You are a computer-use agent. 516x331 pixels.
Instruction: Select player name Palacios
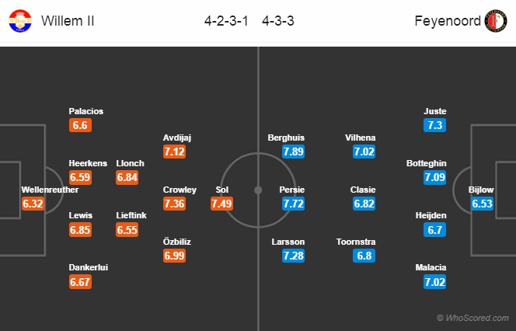[x=85, y=111]
